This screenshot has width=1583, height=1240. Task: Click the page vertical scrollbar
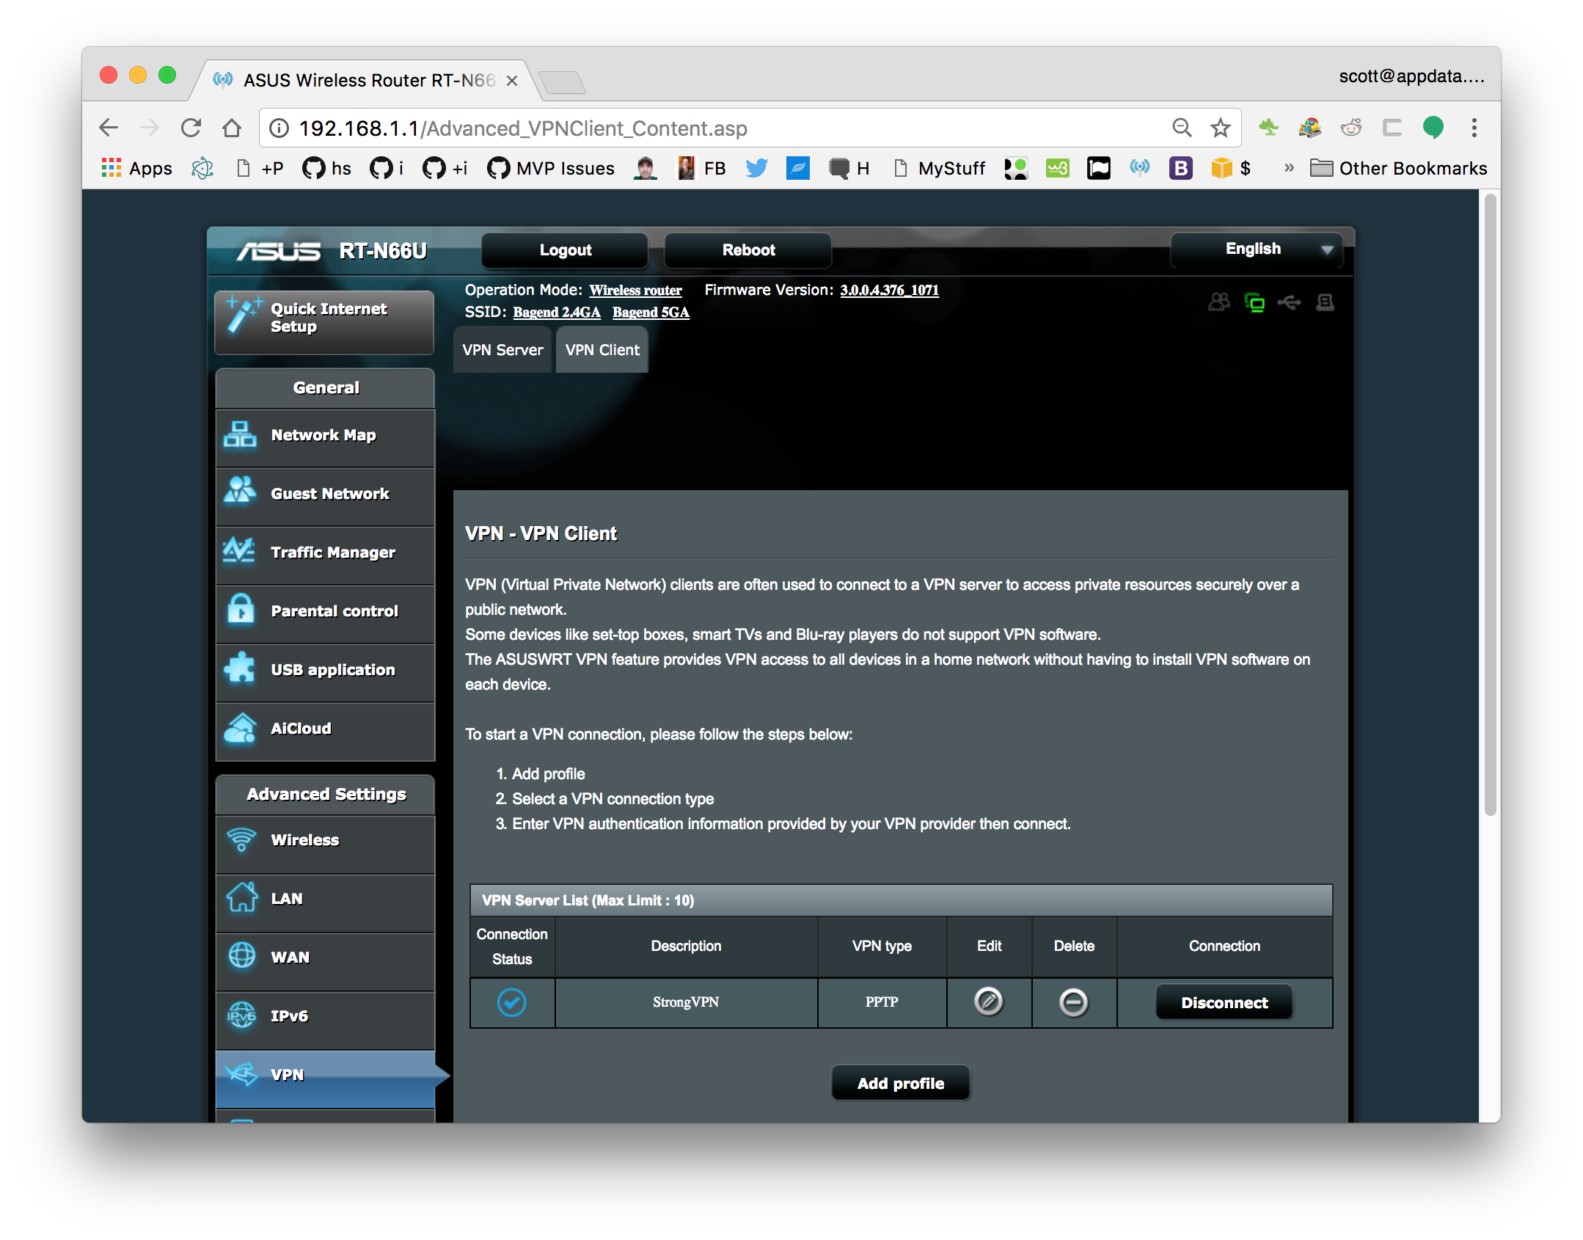(1490, 505)
